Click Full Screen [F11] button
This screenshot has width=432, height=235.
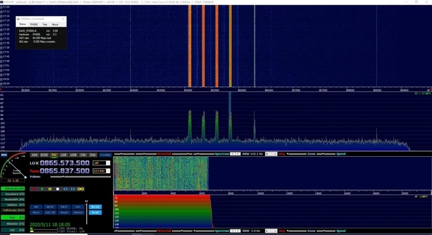point(12,210)
